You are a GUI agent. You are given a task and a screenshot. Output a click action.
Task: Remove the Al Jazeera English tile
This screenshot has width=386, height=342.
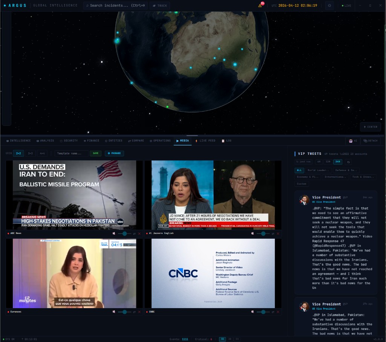(x=278, y=234)
